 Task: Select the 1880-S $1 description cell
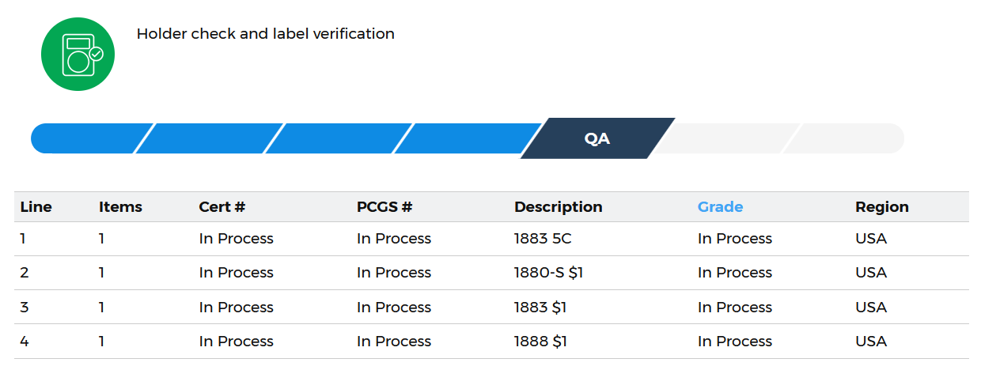tap(549, 273)
